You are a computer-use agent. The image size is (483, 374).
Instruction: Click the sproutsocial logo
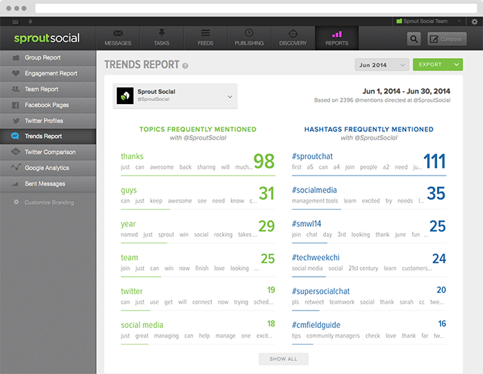coord(47,38)
